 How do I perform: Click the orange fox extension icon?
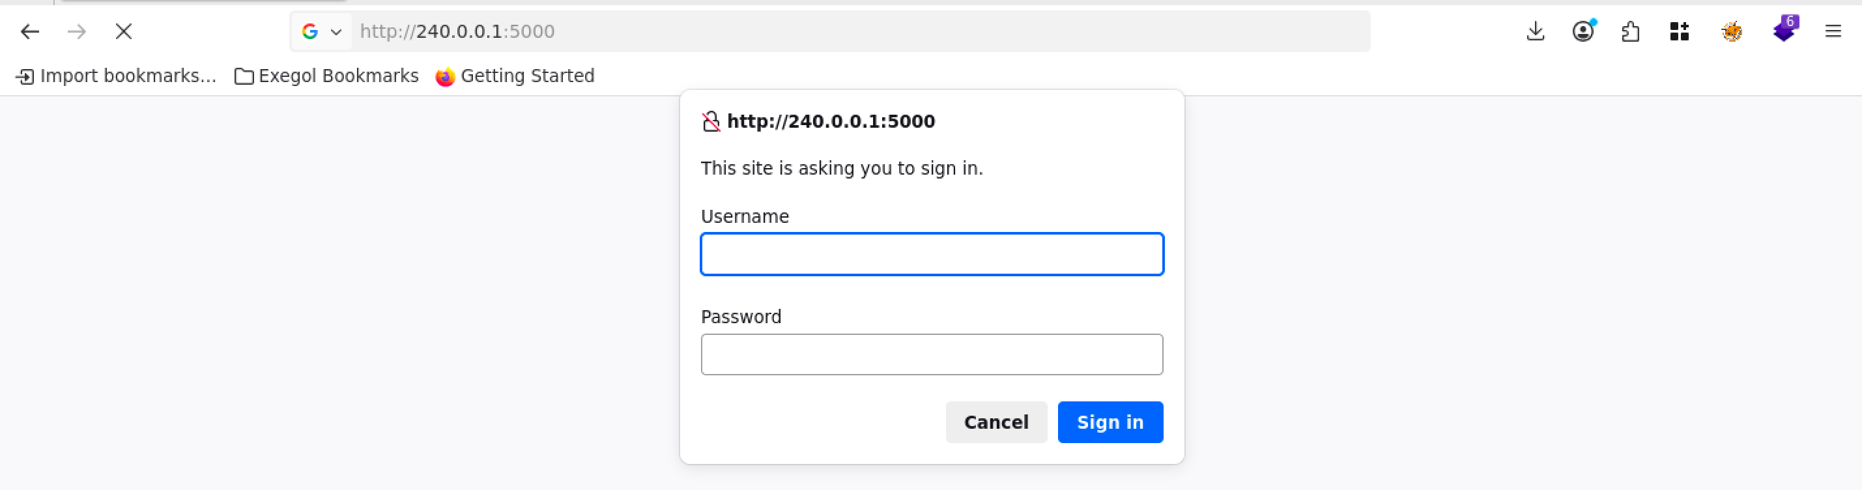click(x=1732, y=32)
